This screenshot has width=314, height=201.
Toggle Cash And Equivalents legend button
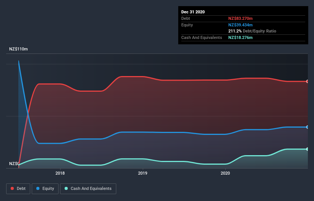pyautogui.click(x=88, y=189)
